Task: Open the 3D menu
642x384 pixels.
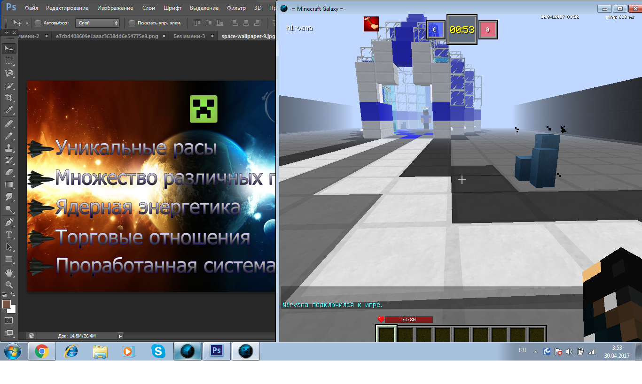Action: pos(258,8)
